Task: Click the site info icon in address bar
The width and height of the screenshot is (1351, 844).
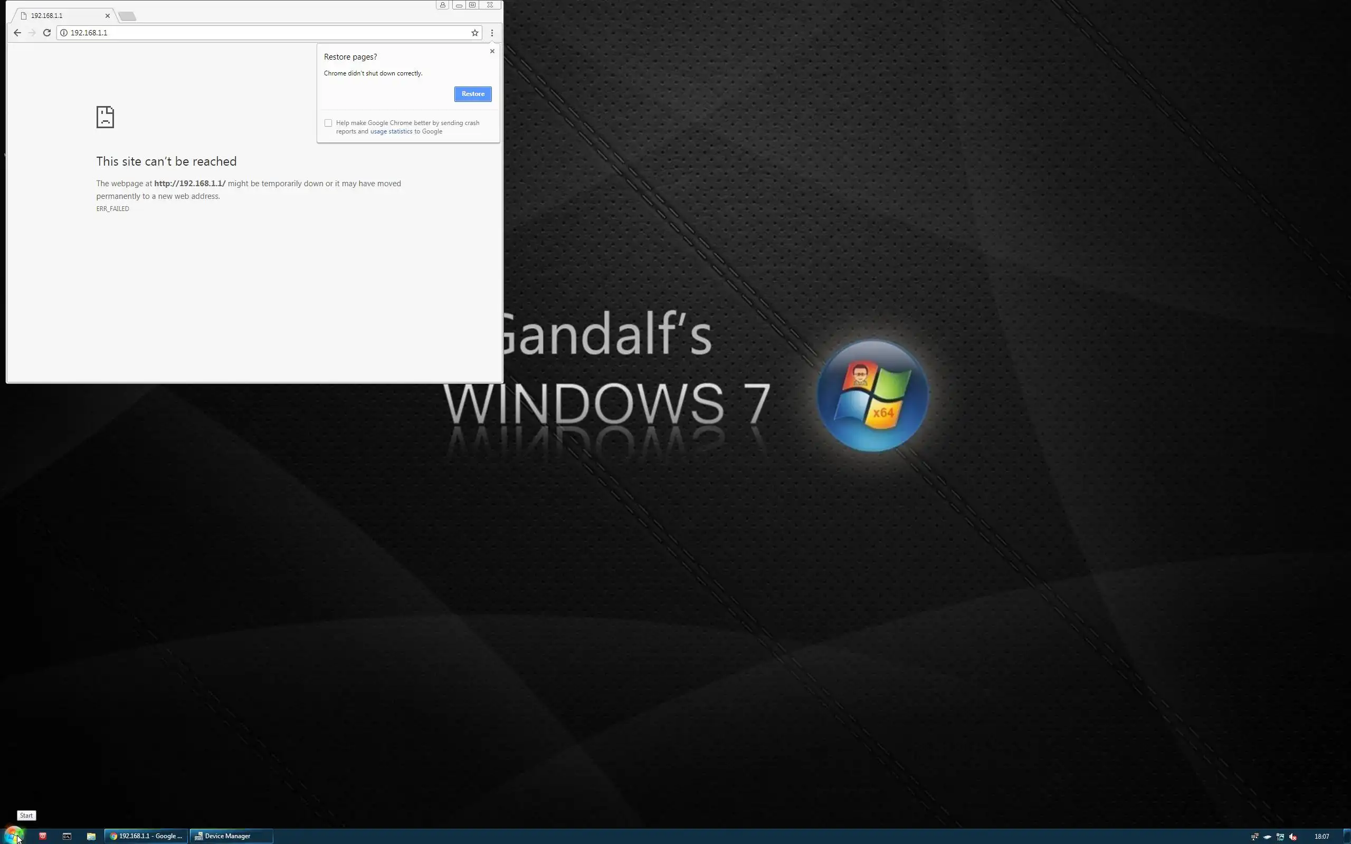Action: pyautogui.click(x=64, y=33)
